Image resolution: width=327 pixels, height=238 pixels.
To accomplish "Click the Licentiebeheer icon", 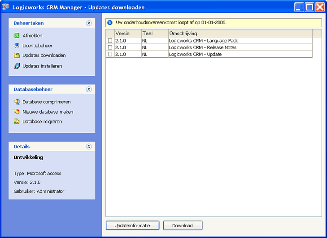I will [x=17, y=46].
